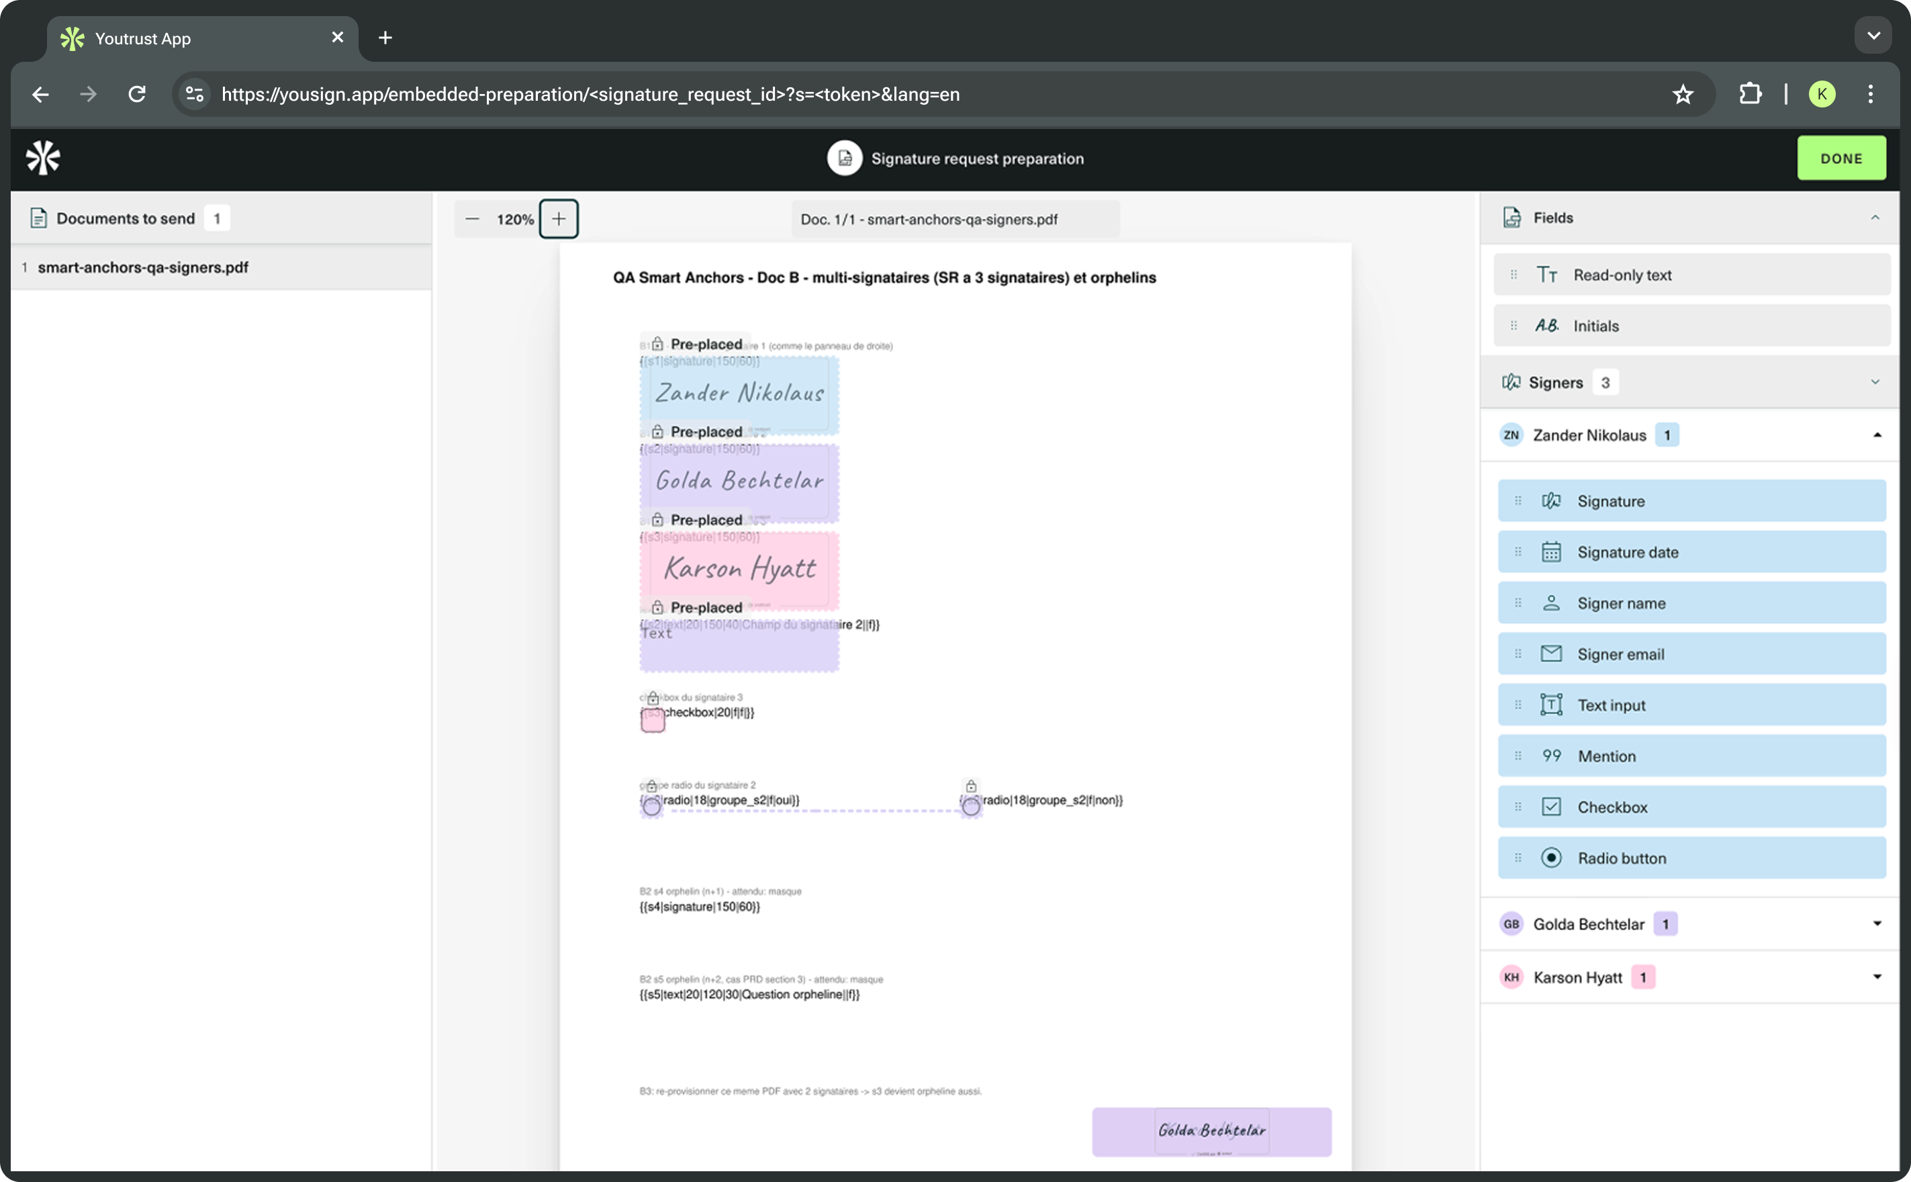Open a new browser tab
This screenshot has width=1911, height=1182.
pyautogui.click(x=385, y=38)
